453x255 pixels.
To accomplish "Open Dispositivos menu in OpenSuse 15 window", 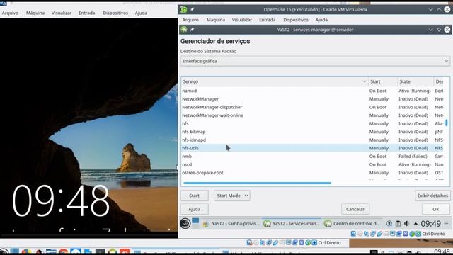I will pos(296,20).
